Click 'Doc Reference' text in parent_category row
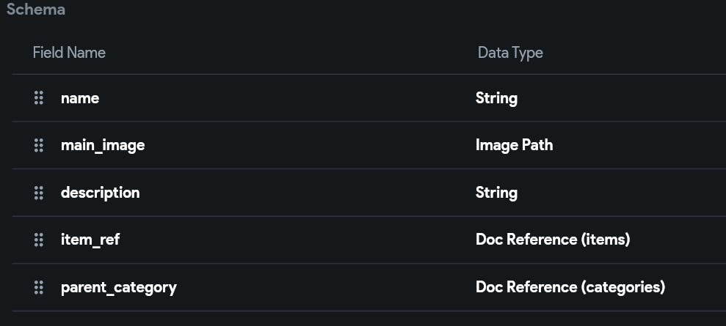726x326 pixels. pyautogui.click(x=526, y=287)
